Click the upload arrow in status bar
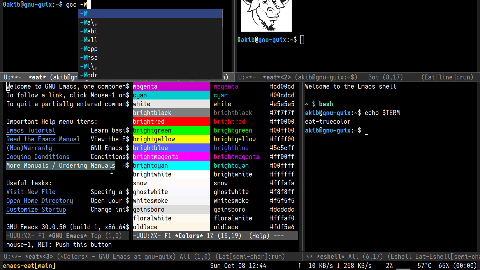 click(299, 266)
